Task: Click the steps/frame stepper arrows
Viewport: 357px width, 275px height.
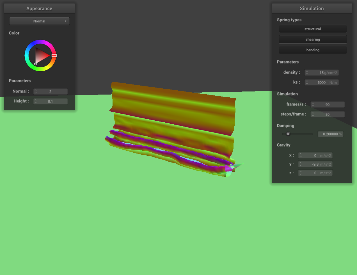Action: [313, 114]
